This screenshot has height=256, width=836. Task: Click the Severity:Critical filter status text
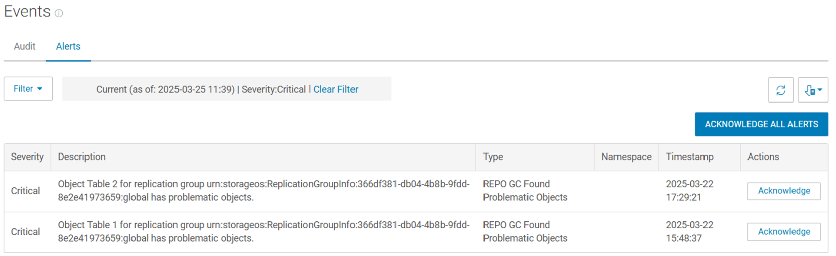point(274,89)
